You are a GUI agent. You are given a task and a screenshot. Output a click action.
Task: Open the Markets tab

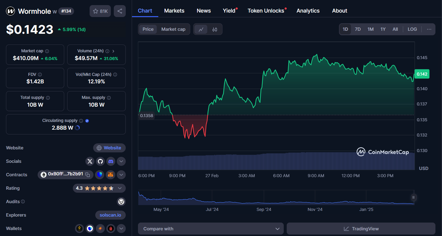coord(174,11)
